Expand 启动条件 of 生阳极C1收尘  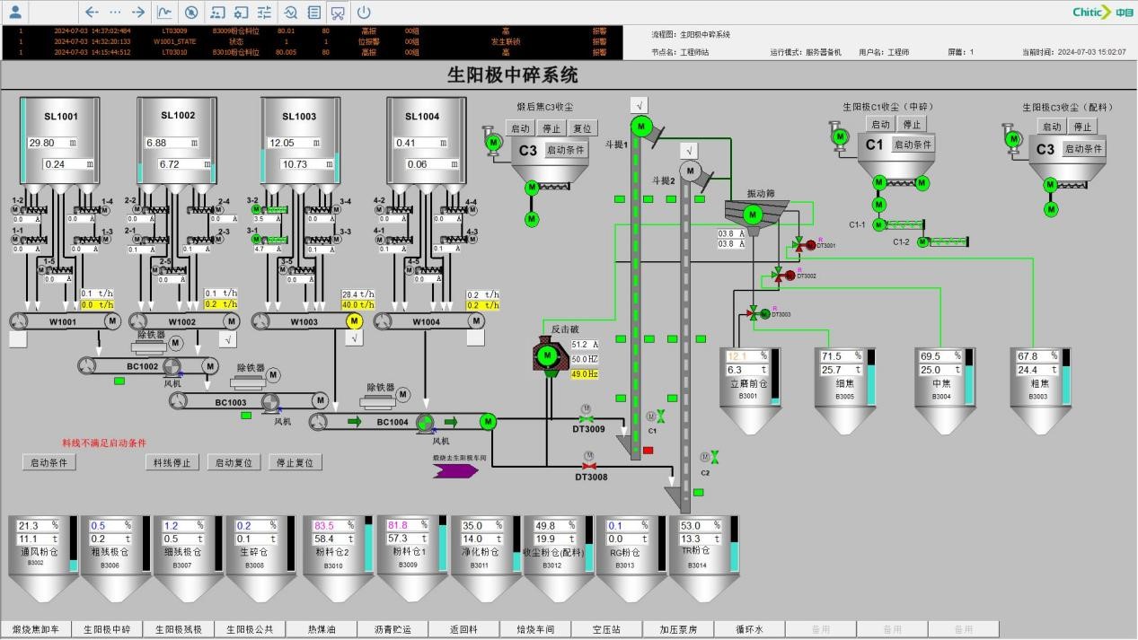point(913,145)
